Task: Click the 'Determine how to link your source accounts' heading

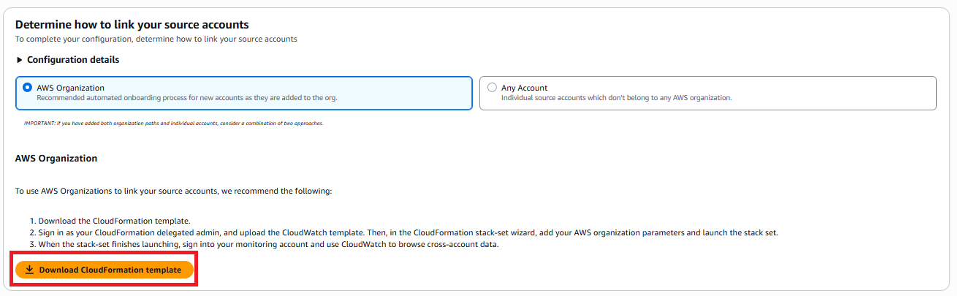Action: tap(132, 25)
